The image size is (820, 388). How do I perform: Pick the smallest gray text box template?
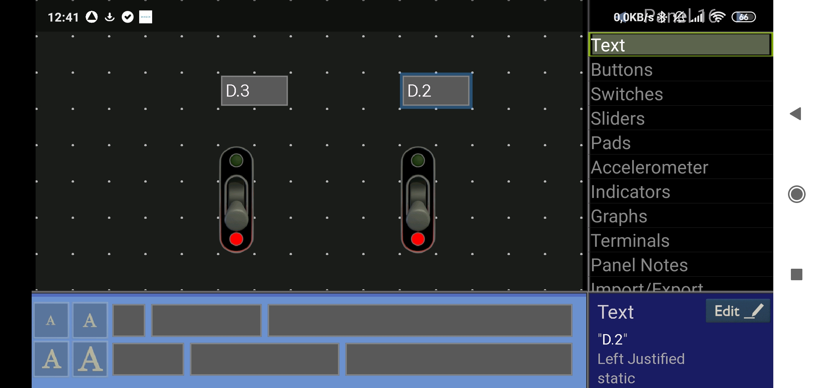pyautogui.click(x=129, y=320)
